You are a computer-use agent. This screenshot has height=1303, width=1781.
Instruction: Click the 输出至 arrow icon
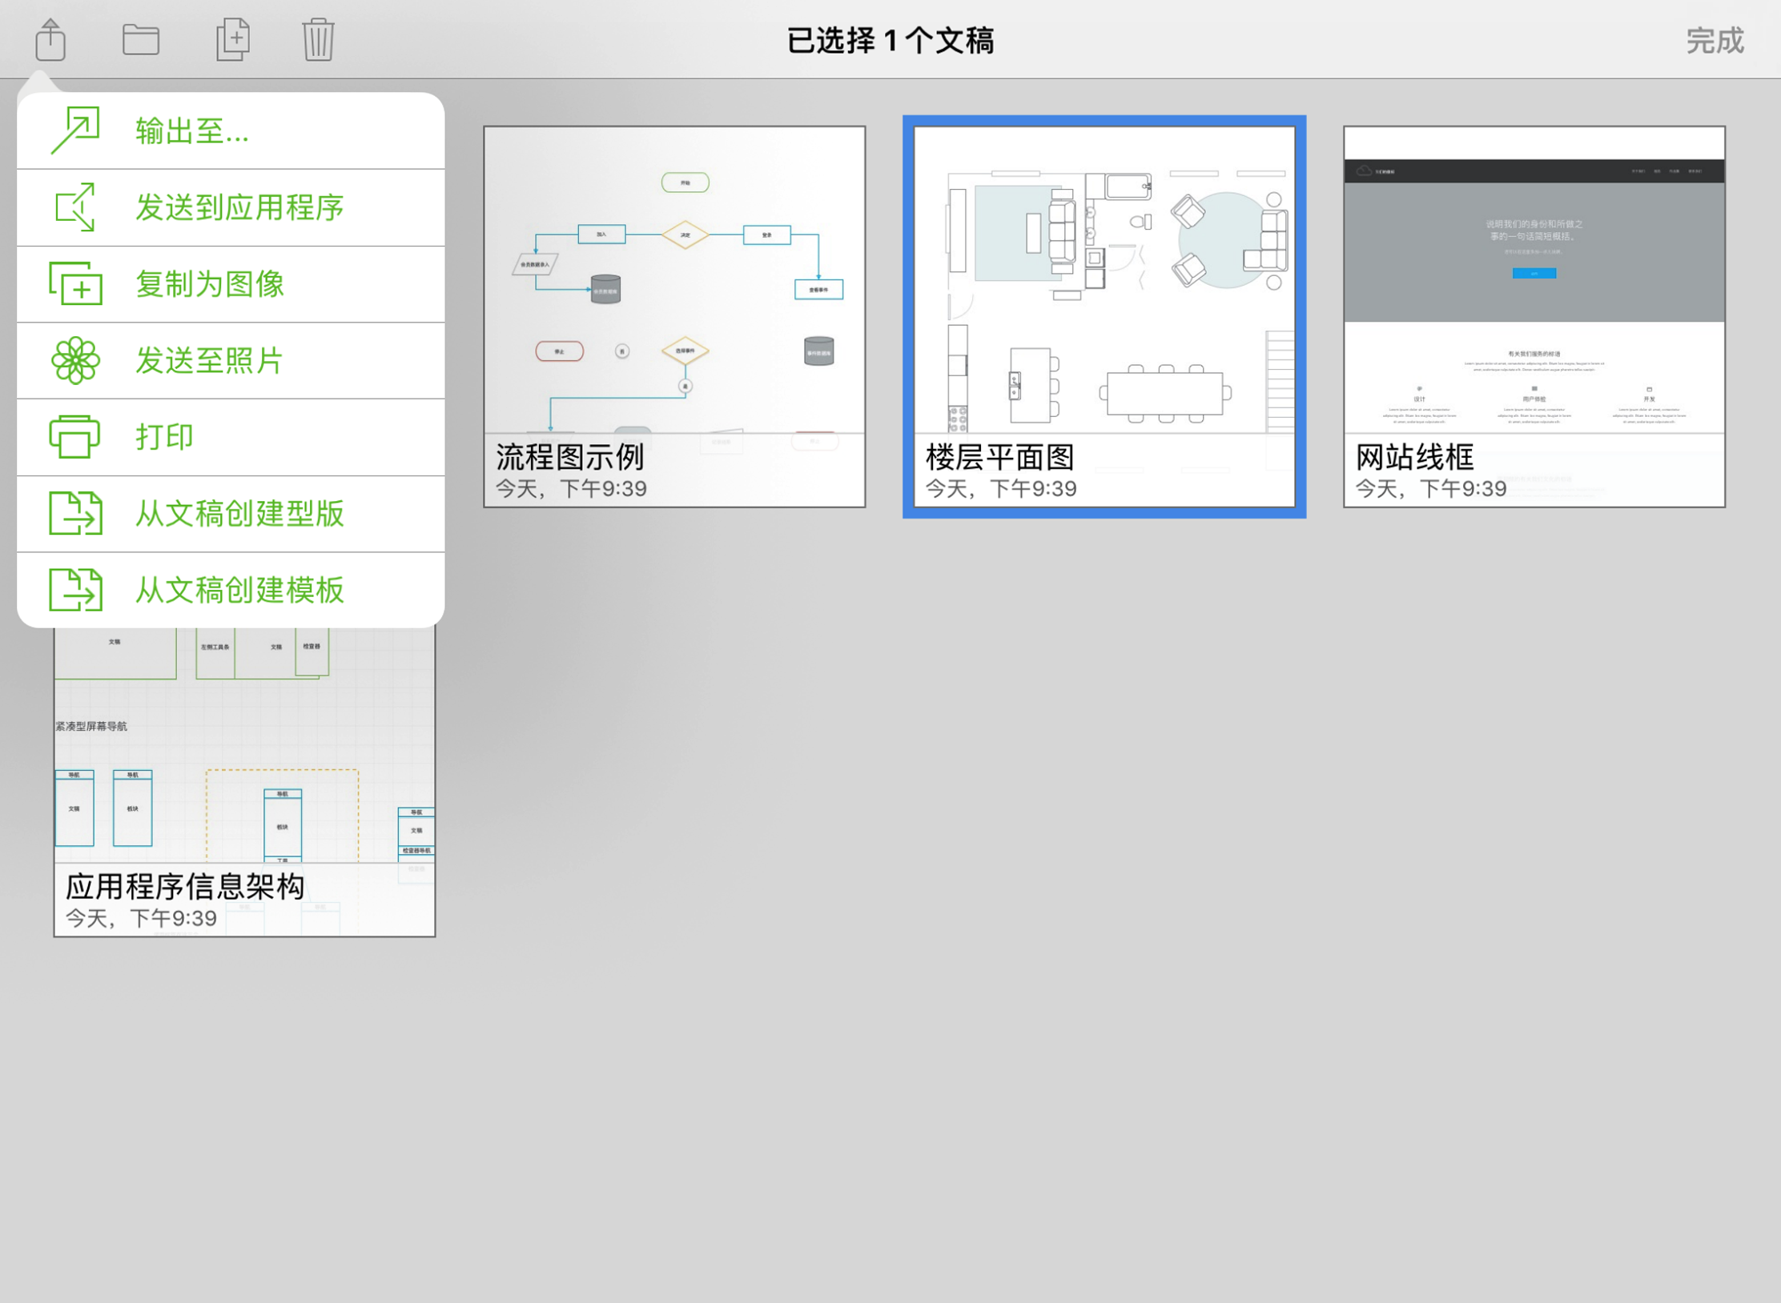(75, 130)
